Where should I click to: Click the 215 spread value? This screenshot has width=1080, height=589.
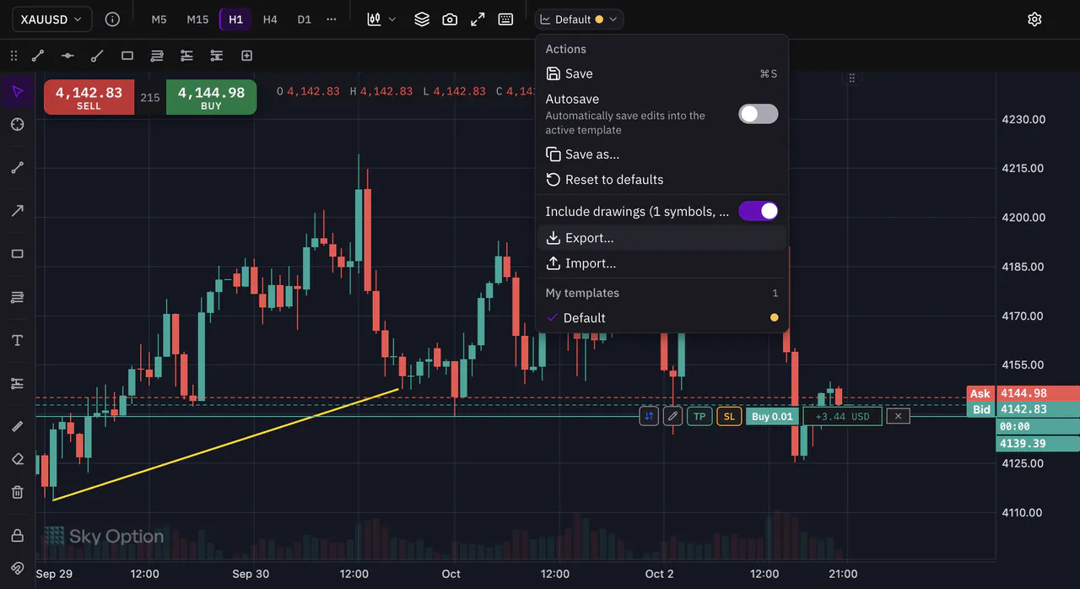150,98
